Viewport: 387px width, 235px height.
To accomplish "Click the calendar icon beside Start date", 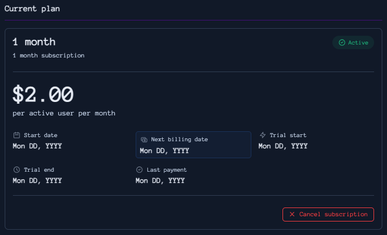I will 16,135.
